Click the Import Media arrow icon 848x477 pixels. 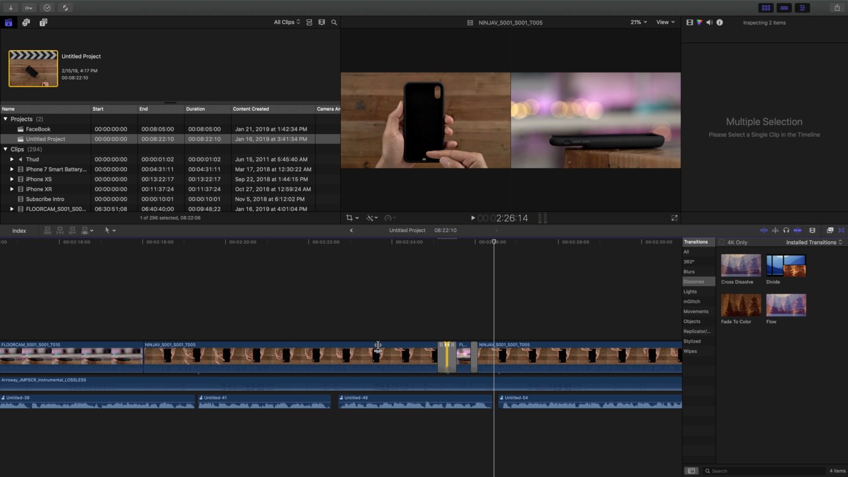(x=11, y=8)
